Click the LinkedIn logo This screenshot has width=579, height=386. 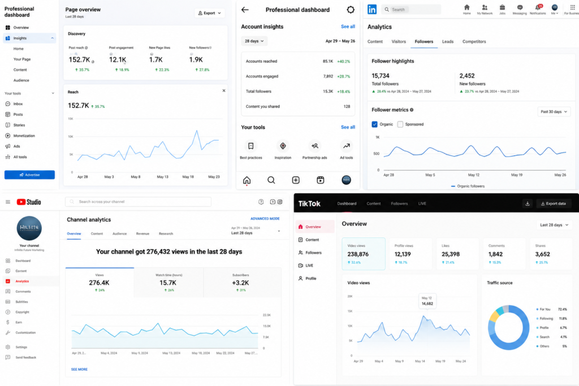[372, 10]
